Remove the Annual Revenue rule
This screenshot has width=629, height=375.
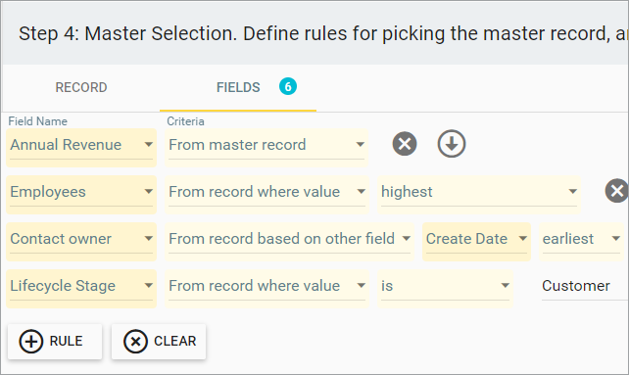tap(405, 144)
